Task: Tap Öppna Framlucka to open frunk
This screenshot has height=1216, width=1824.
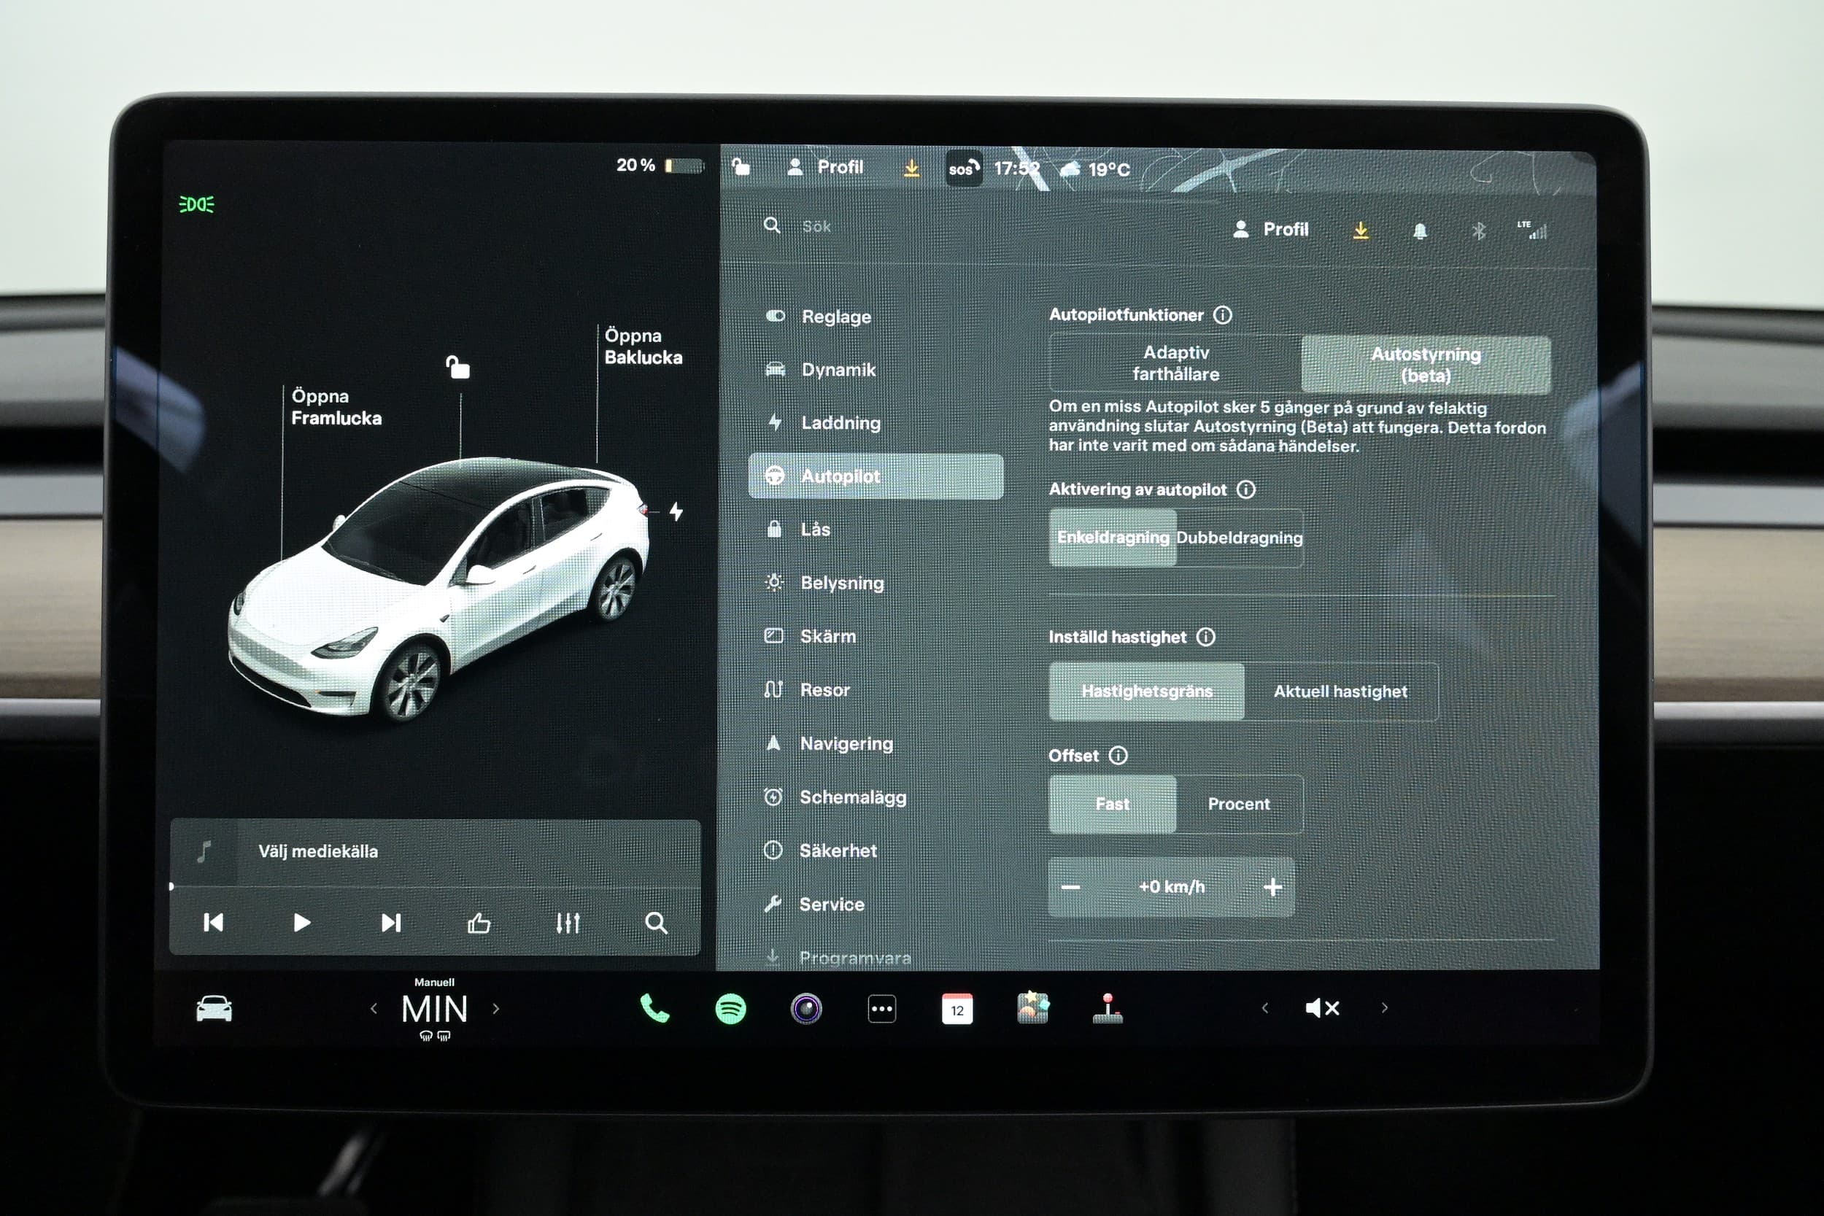Action: (336, 407)
